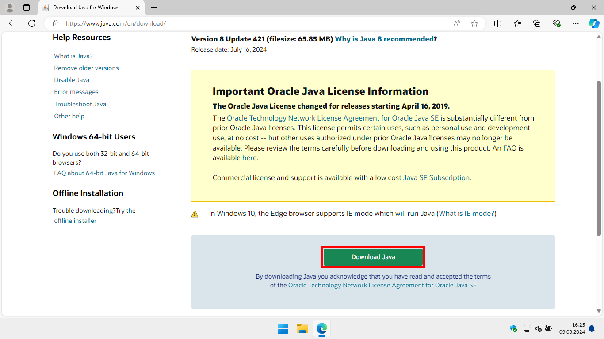Viewport: 604px width, 339px height.
Task: Open Collections icon
Action: point(537,23)
